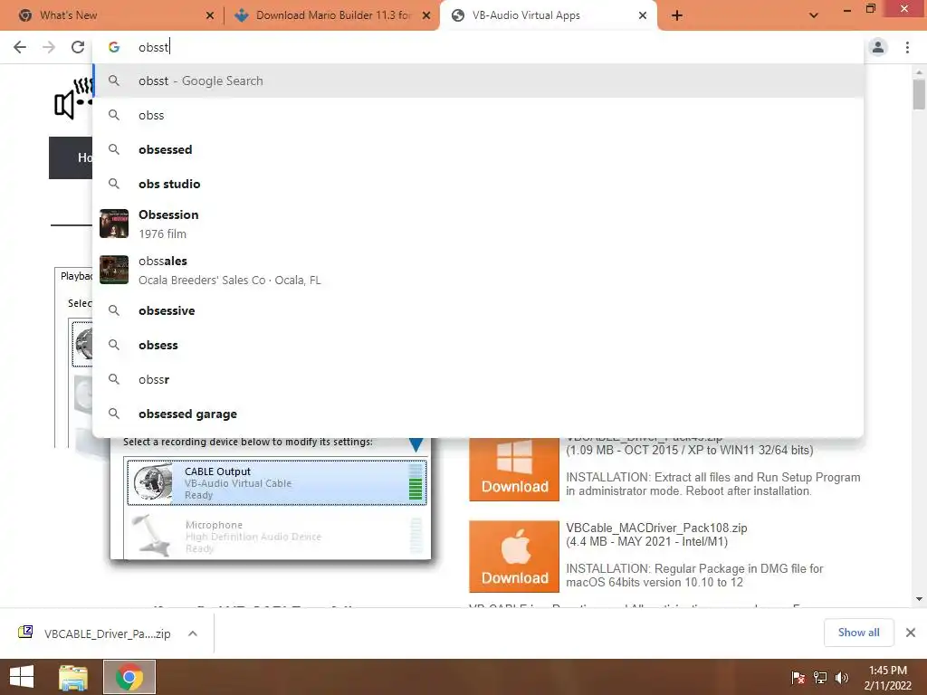Viewport: 927px width, 695px height.
Task: Click search icon beside 'obs studio'
Action: [x=114, y=184]
